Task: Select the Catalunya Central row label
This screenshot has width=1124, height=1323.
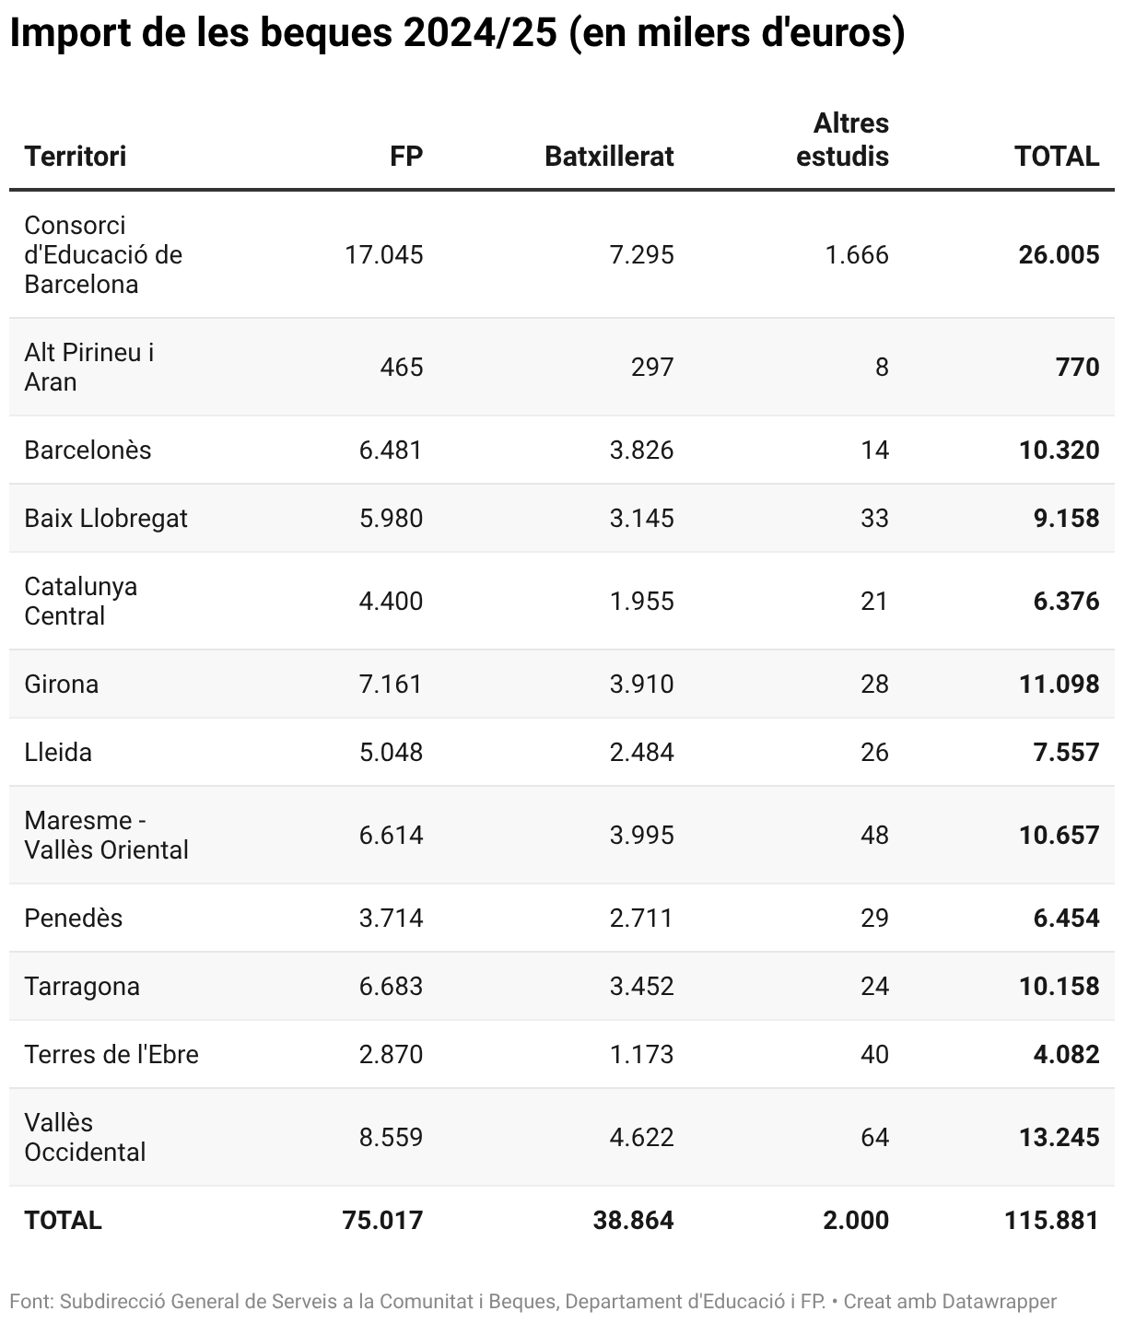Action: click(x=81, y=602)
